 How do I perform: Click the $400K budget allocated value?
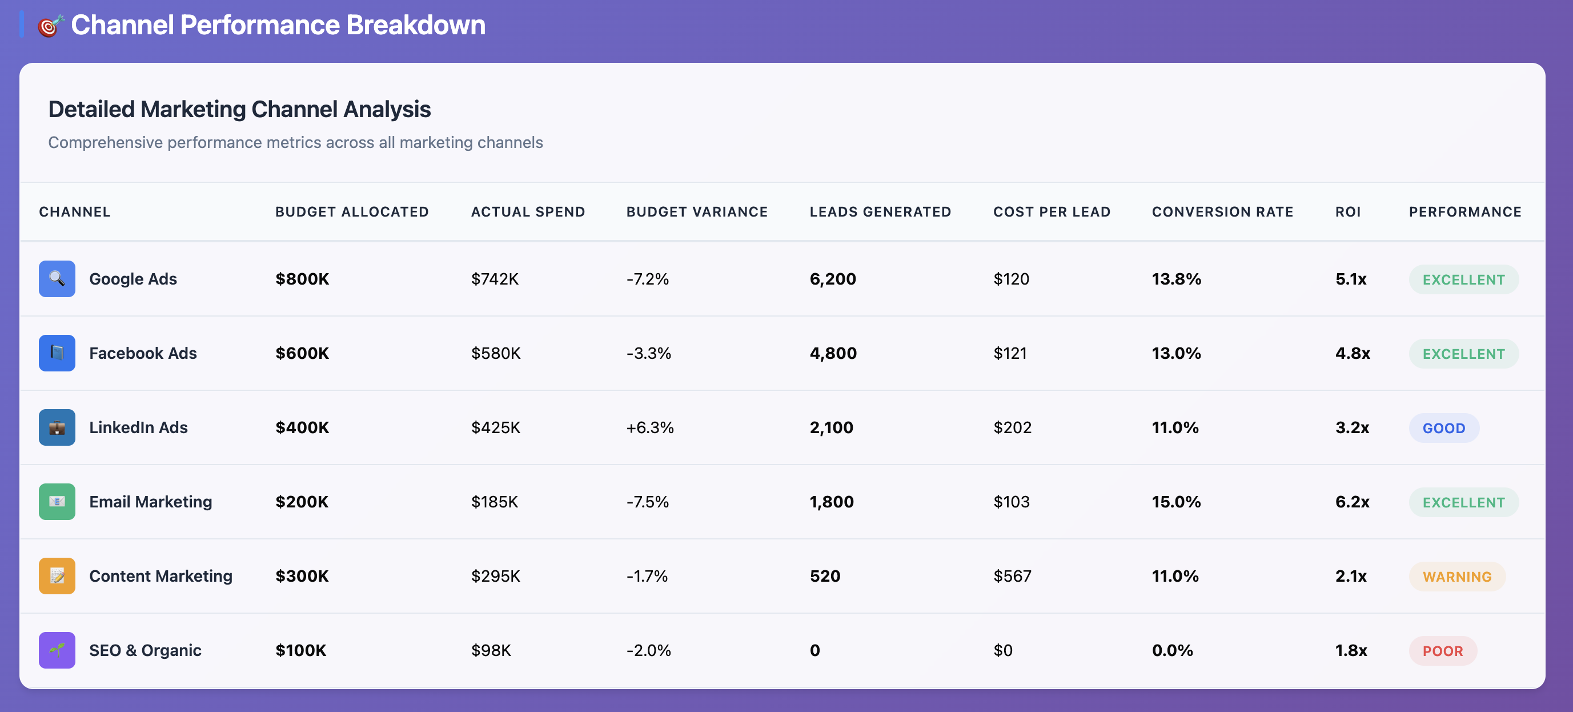pos(302,427)
